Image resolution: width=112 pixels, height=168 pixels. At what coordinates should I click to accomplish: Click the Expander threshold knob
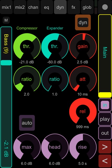point(55,46)
